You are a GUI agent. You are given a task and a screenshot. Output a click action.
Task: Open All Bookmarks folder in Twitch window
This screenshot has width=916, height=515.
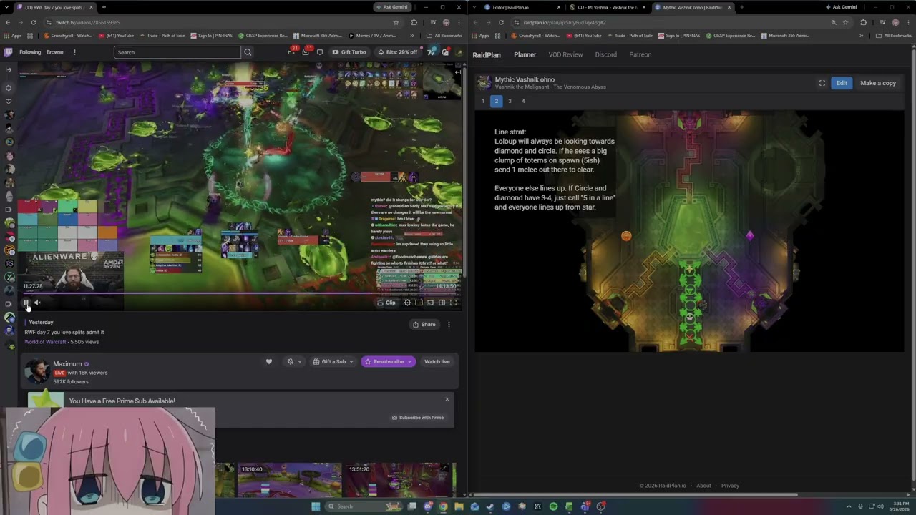pos(444,35)
